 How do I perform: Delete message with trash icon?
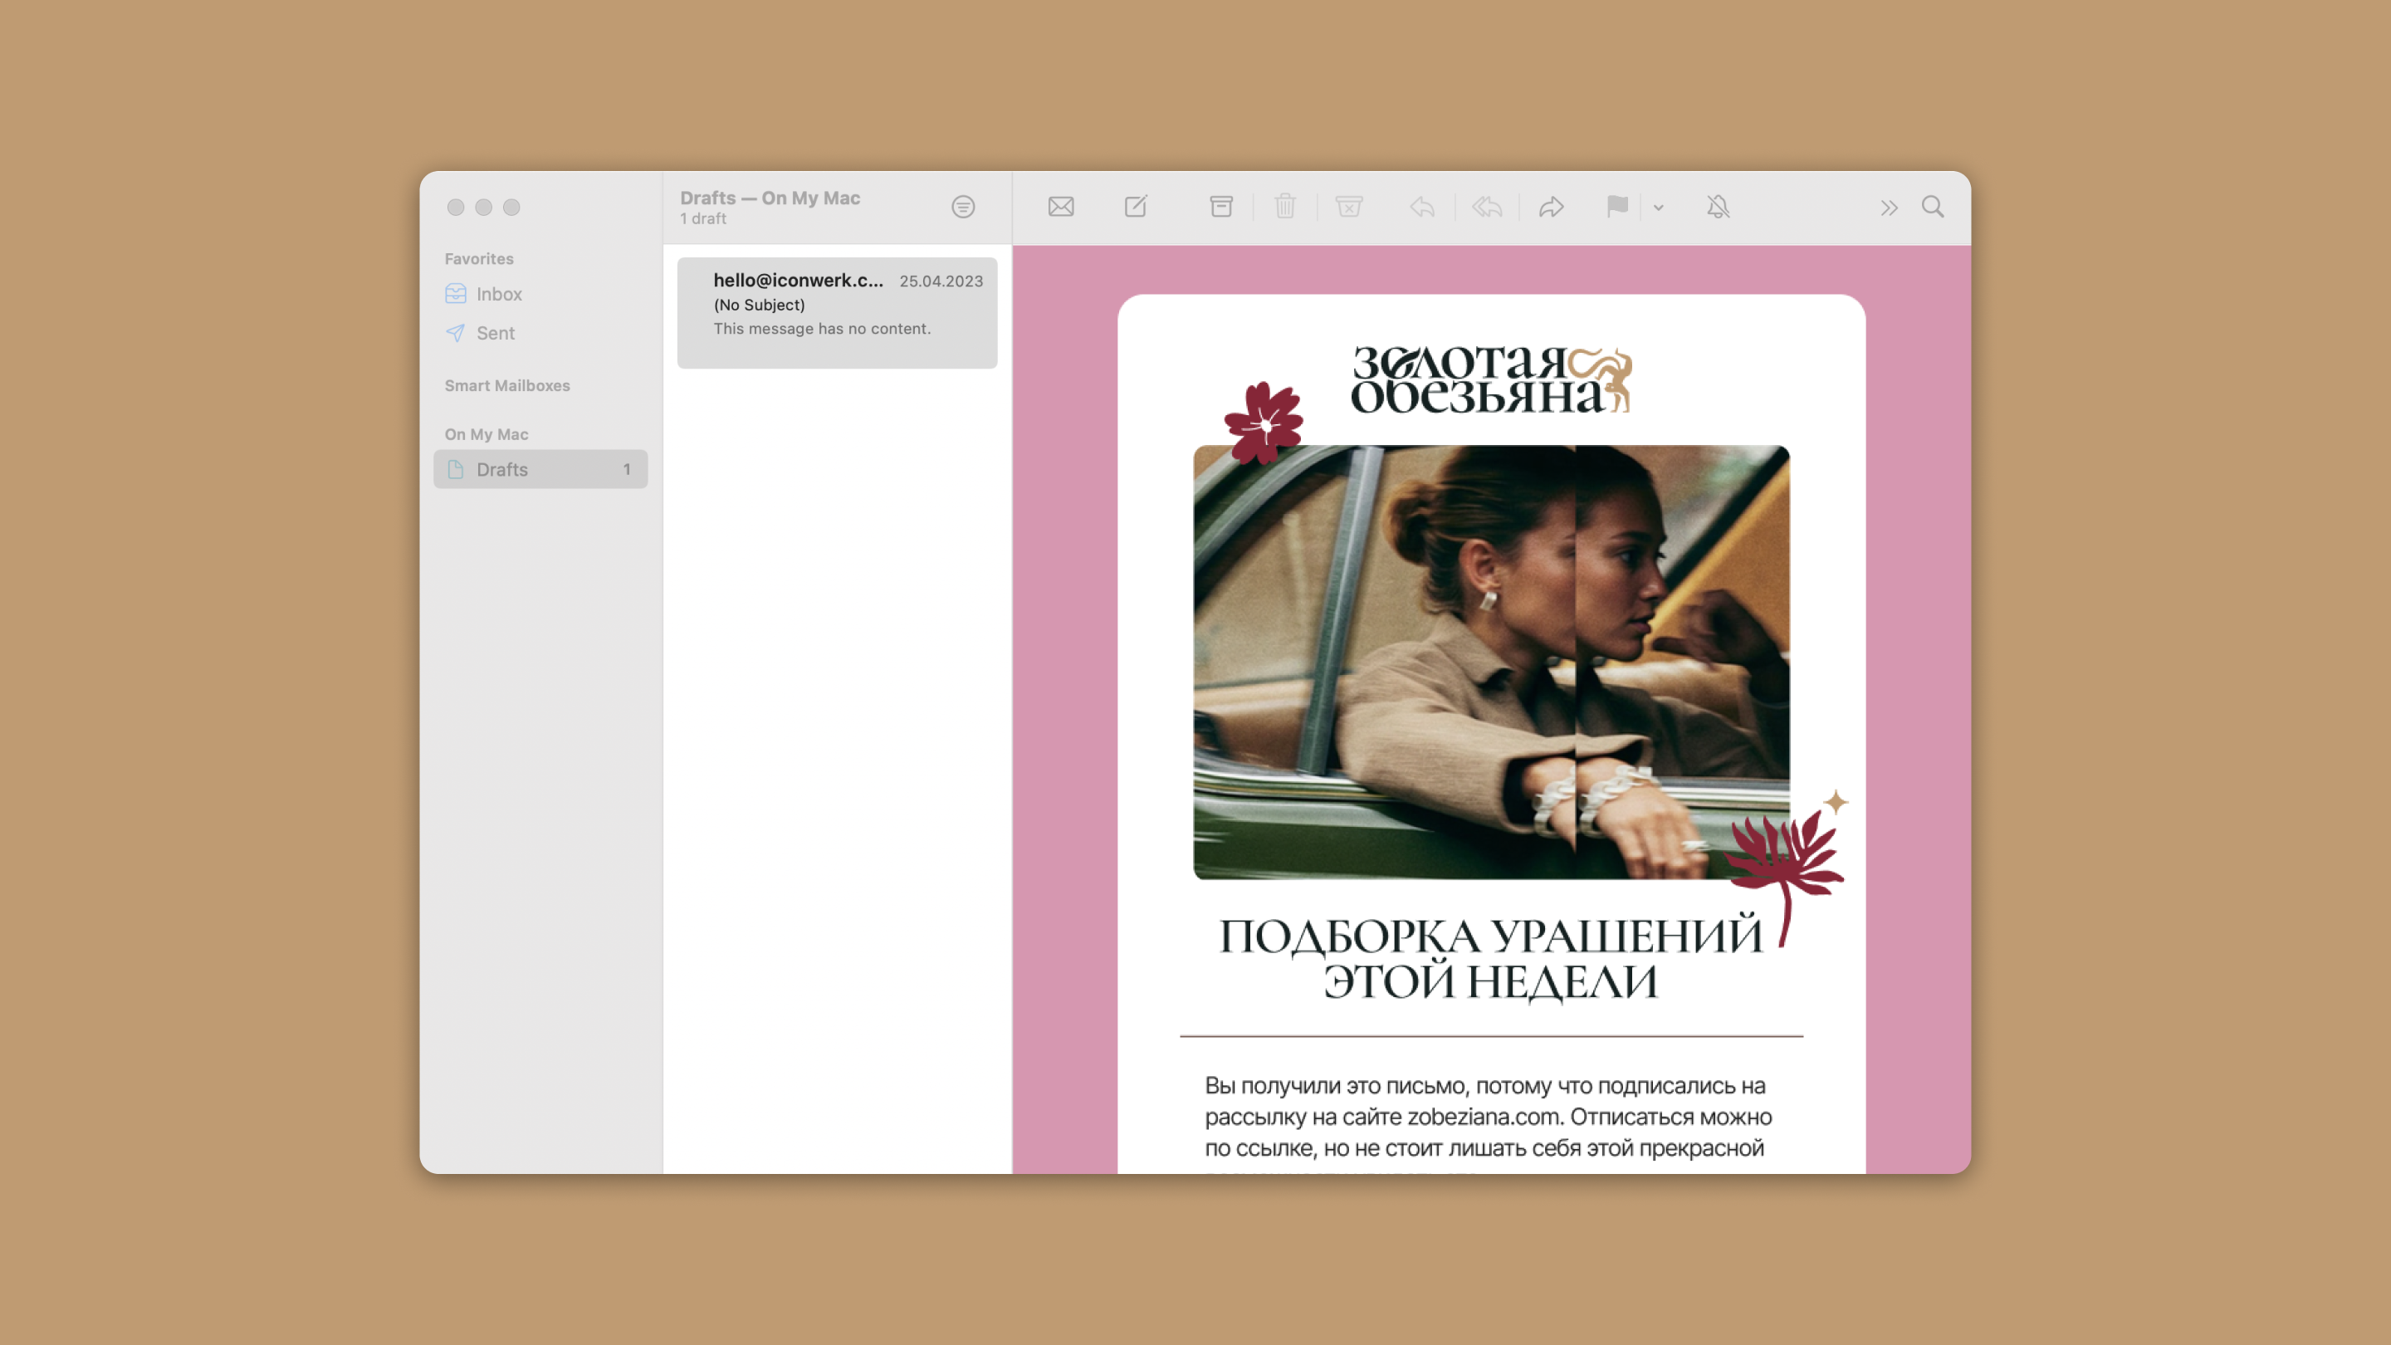coord(1284,206)
